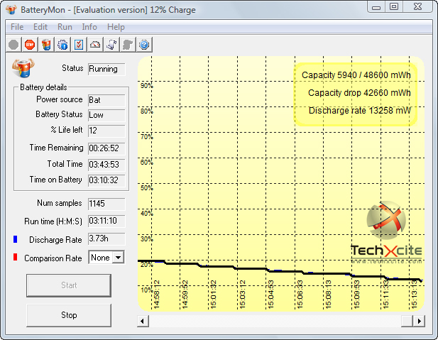Image resolution: width=438 pixels, height=340 pixels.
Task: Click the Comparison Rate label
Action: click(x=53, y=258)
